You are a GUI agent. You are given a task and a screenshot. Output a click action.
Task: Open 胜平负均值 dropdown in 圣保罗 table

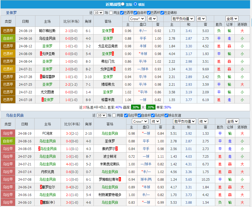pyautogui.click(x=183, y=19)
